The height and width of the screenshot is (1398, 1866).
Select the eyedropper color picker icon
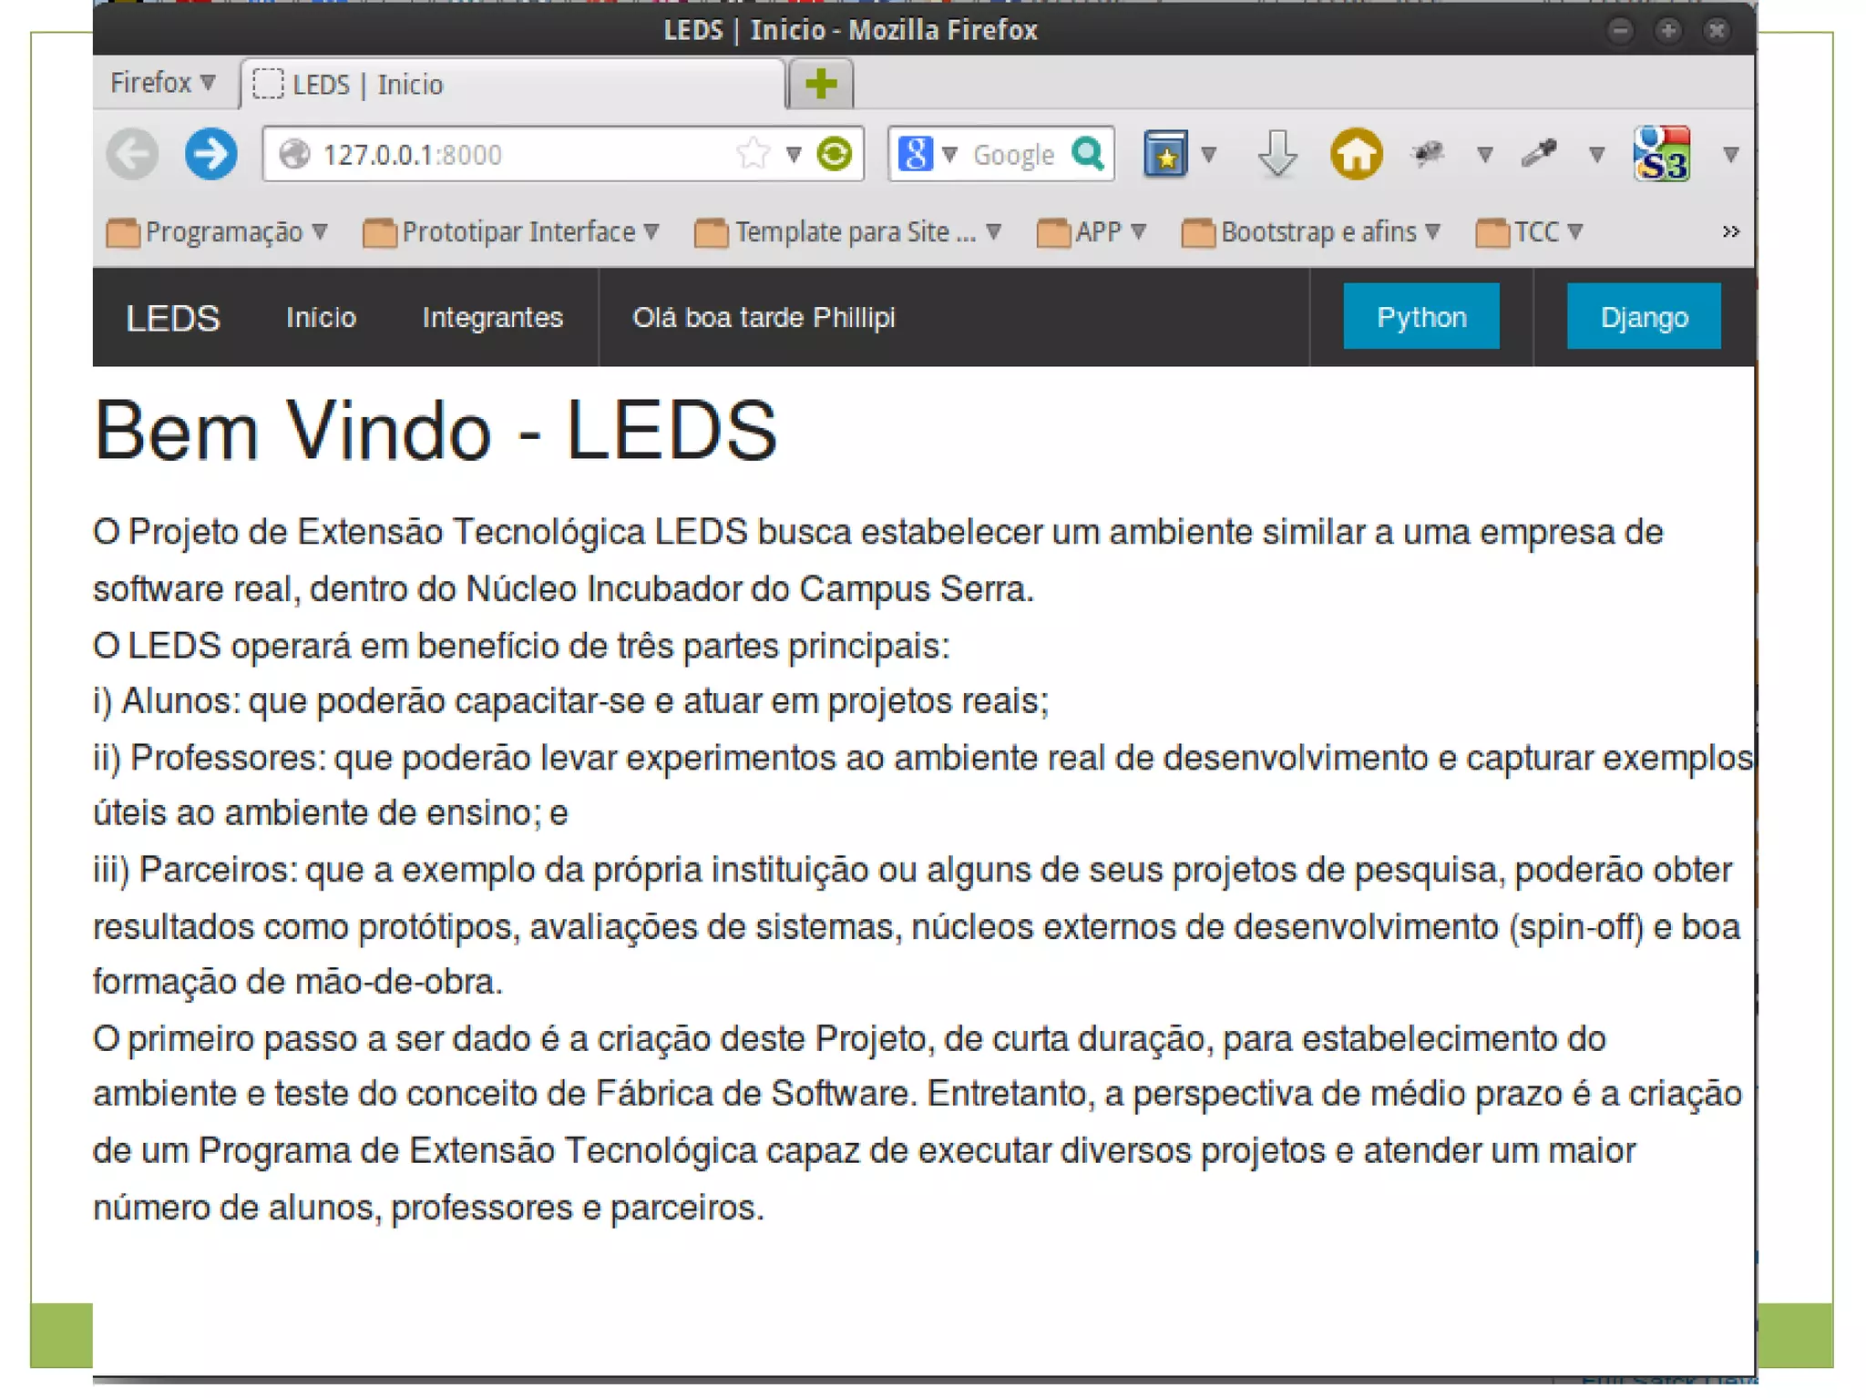(1539, 154)
